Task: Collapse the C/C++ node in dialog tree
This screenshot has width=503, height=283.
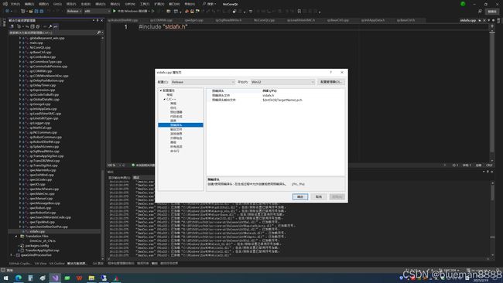Action: pyautogui.click(x=165, y=99)
